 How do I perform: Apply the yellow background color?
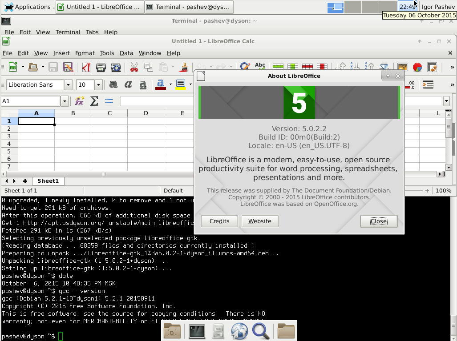click(181, 84)
